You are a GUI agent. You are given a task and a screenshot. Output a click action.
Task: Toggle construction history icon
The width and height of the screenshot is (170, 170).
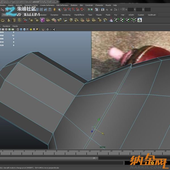tap(97, 10)
